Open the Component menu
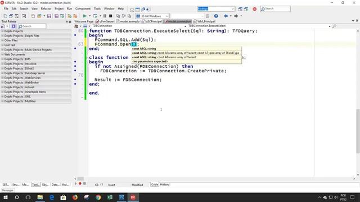Image resolution: width=360 pixels, height=202 pixels. [83, 9]
